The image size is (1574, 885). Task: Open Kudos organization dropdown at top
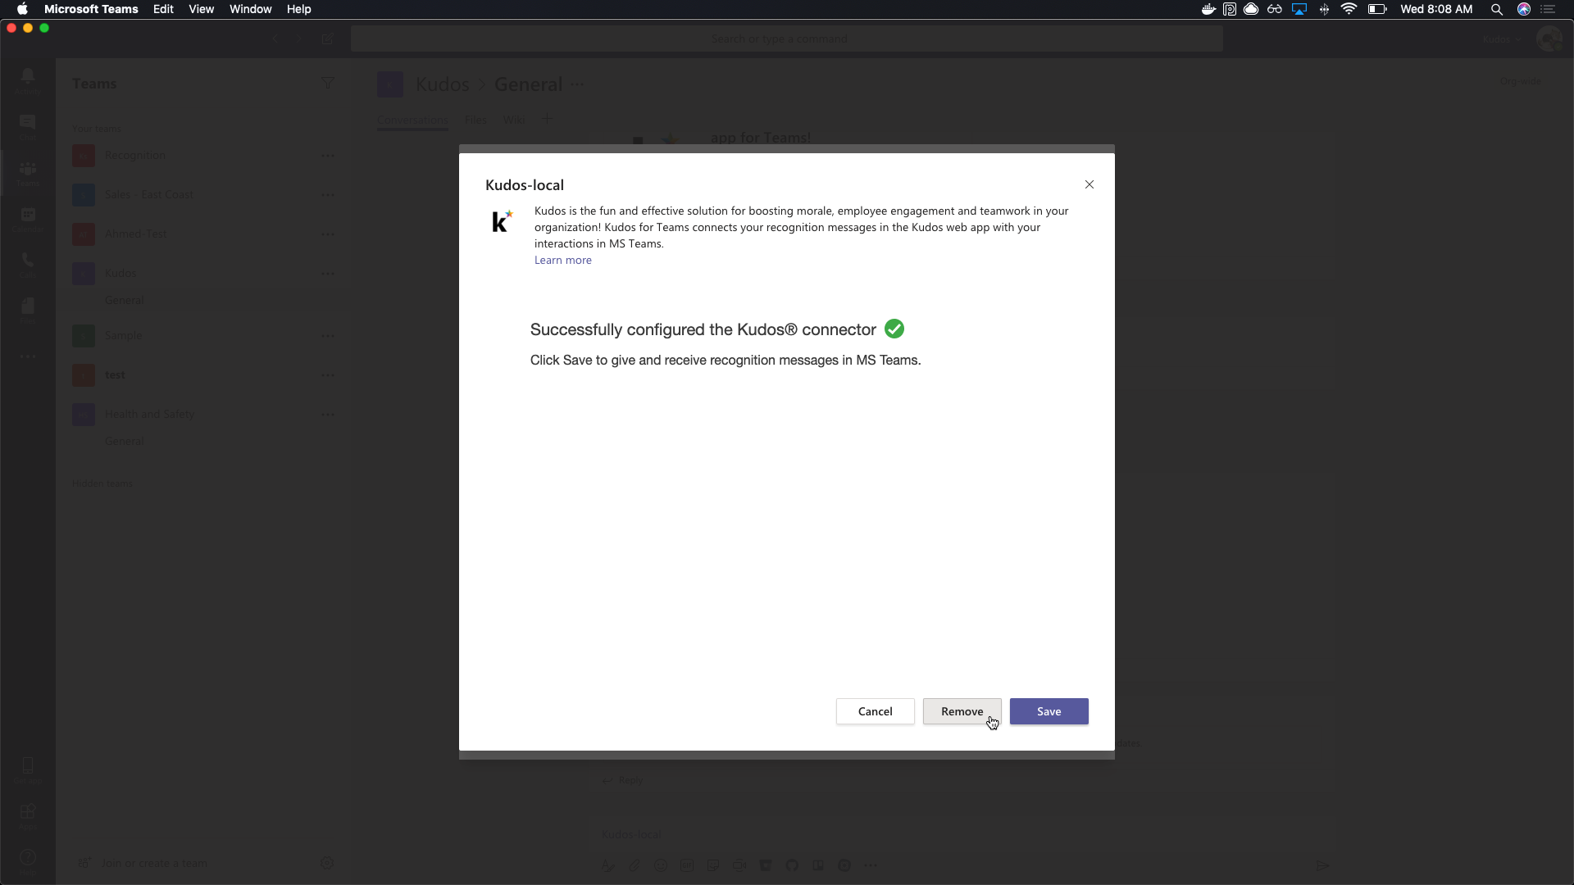coord(1501,39)
